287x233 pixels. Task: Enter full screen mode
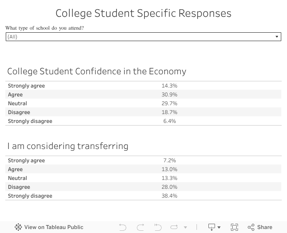click(234, 227)
